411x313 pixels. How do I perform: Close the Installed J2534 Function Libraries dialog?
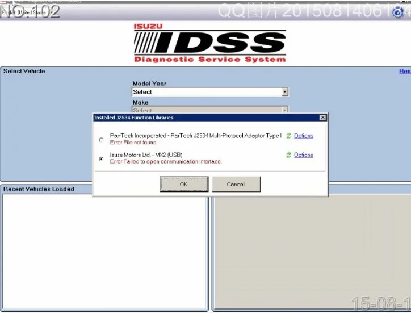323,118
